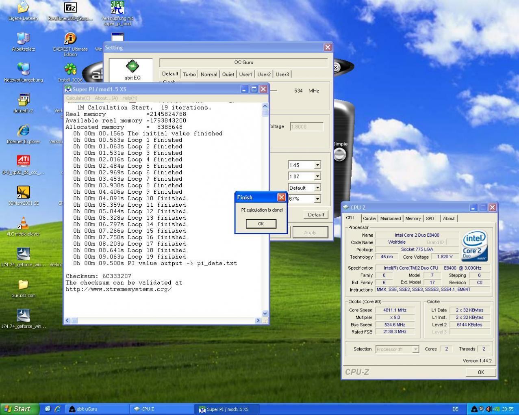Select the Turbo tab in OC Guru

pos(189,74)
